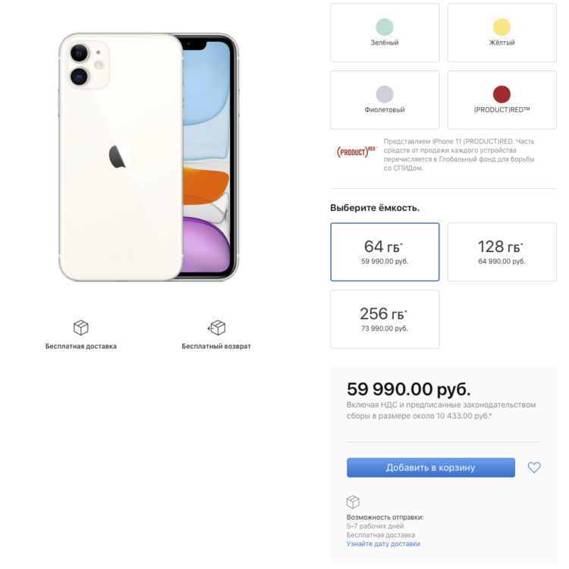The image size is (569, 569).
Task: Click the free return box icon
Action: pyautogui.click(x=216, y=327)
